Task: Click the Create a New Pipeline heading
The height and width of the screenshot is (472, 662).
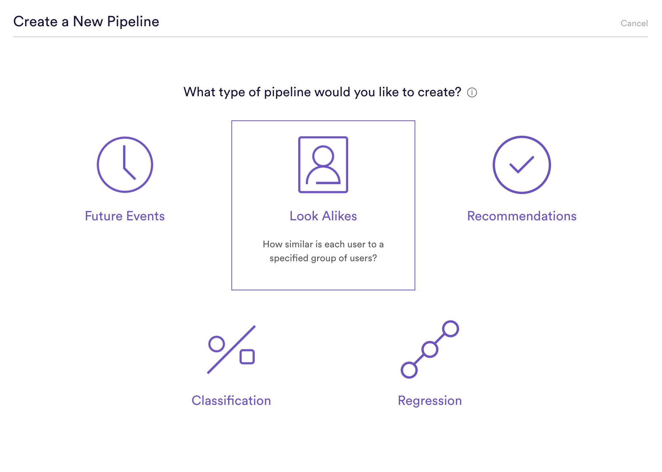Action: click(86, 22)
